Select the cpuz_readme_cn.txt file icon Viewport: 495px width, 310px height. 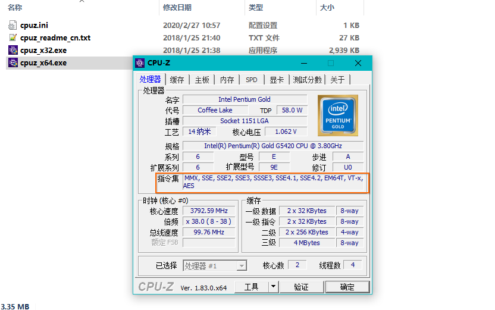(x=13, y=38)
